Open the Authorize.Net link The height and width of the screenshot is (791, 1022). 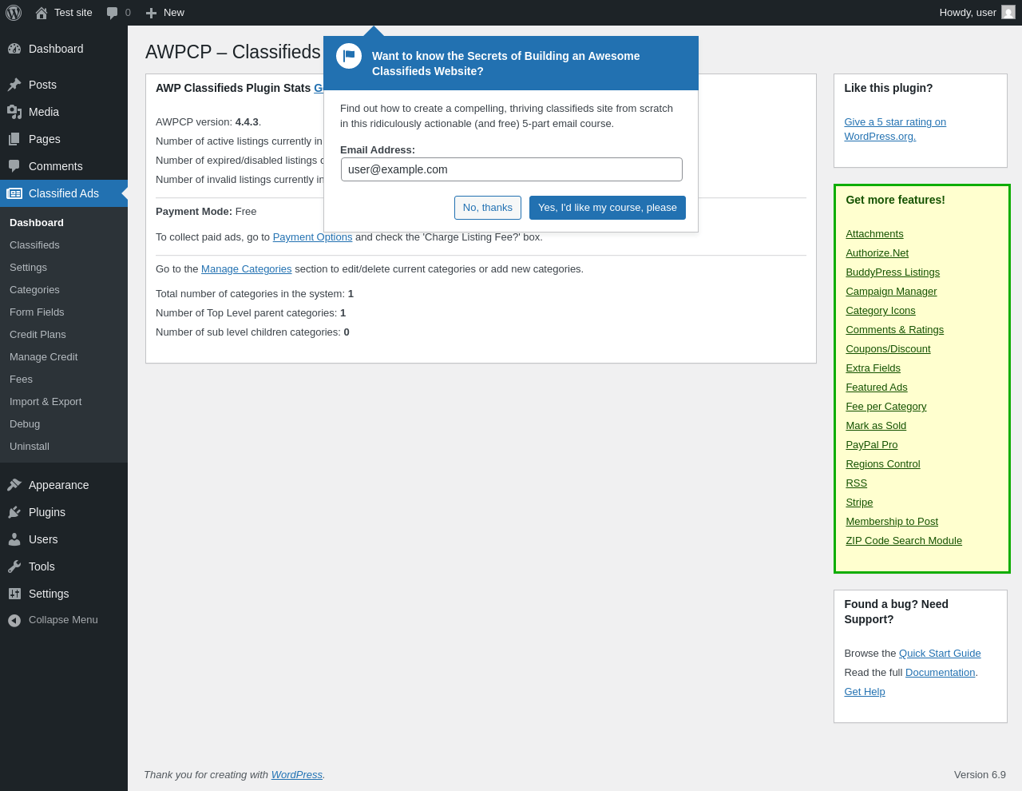pos(877,253)
